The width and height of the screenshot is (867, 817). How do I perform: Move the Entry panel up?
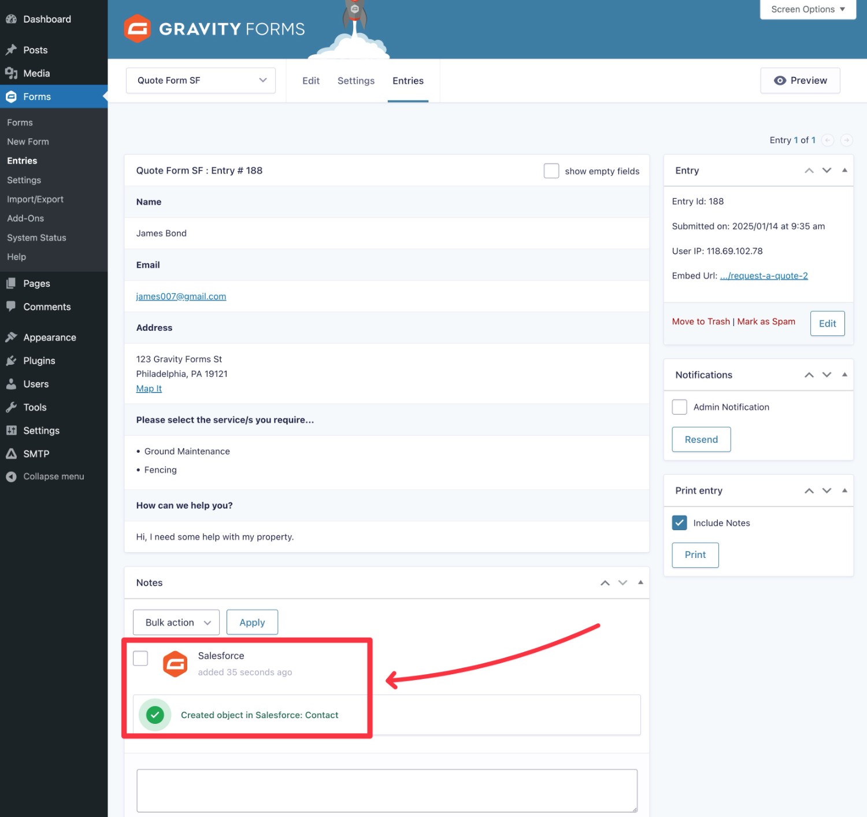coord(809,171)
